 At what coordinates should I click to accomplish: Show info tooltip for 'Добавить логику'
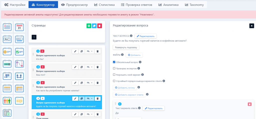point(139,87)
